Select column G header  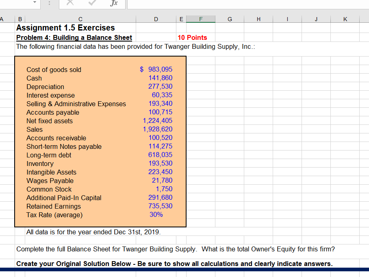pos(230,19)
